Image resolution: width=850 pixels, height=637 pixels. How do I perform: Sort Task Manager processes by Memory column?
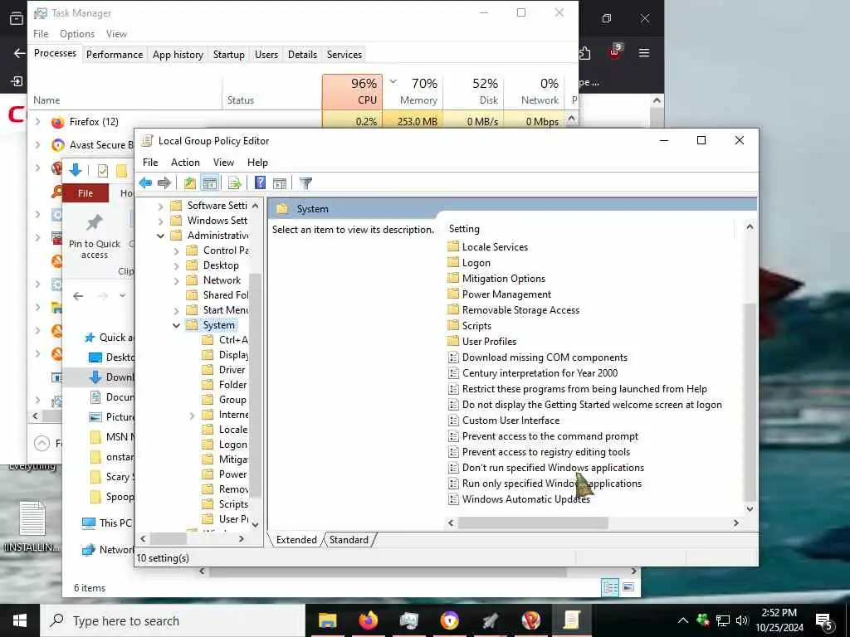[413, 91]
